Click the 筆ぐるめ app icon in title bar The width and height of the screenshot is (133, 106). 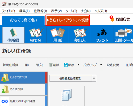(x=4, y=4)
